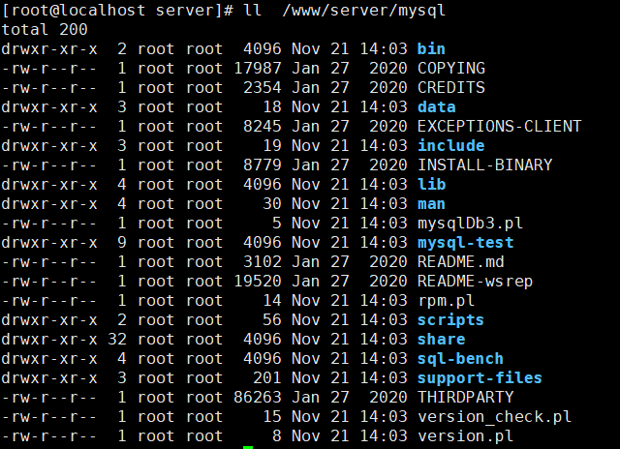Click the link count 9 on mysql-test row
This screenshot has height=449, width=620.
[122, 243]
